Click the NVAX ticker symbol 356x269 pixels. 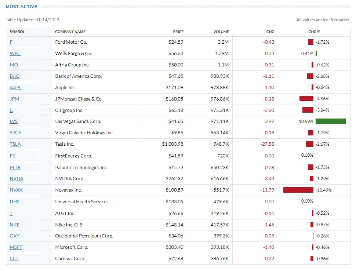[x=16, y=190]
